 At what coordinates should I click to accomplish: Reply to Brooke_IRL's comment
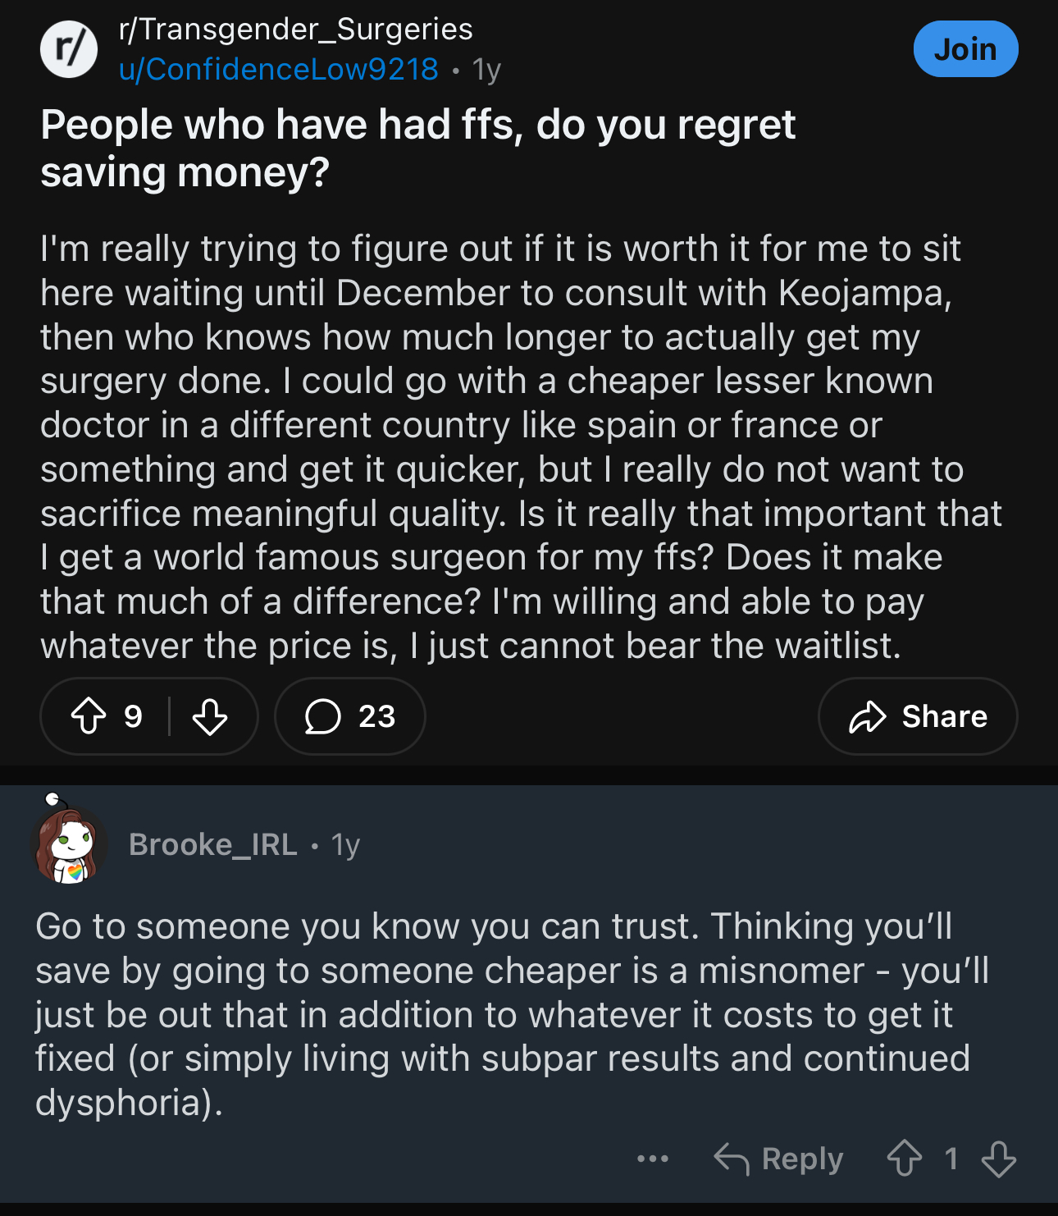778,1159
